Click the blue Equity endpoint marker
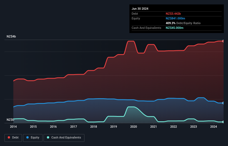The width and height of the screenshot is (228, 146). (x=223, y=103)
